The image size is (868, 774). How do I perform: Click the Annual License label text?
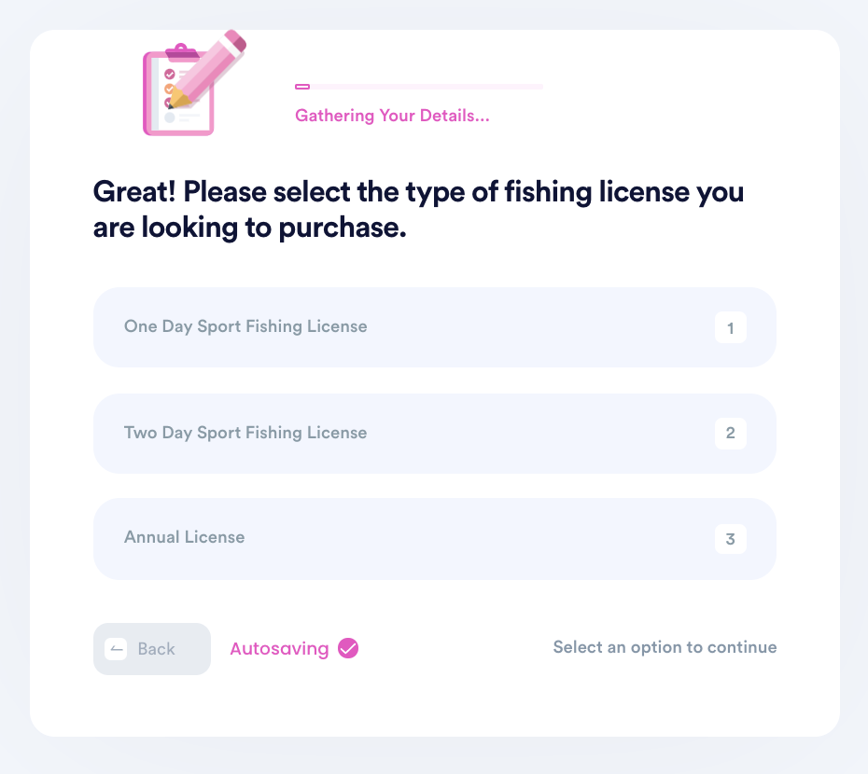(185, 537)
